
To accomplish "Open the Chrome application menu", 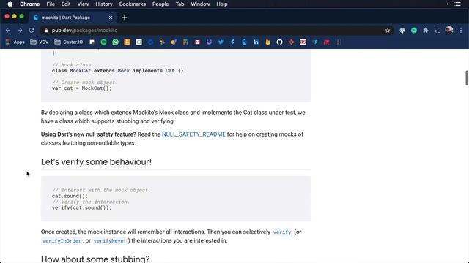I will (29, 4).
